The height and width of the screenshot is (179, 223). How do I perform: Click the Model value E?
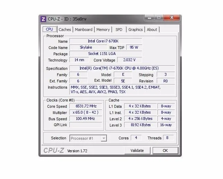click(x=123, y=74)
